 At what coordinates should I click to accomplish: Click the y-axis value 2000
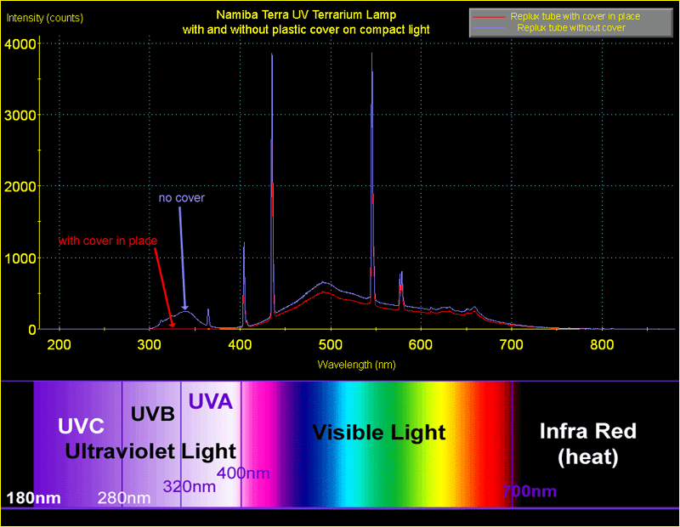20,187
